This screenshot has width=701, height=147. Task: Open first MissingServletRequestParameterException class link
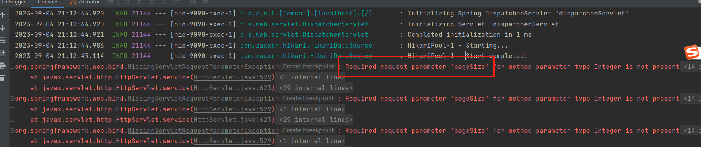(203, 67)
